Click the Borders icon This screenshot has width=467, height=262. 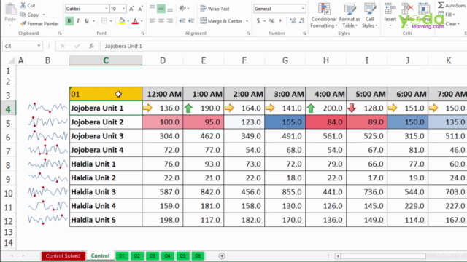104,21
